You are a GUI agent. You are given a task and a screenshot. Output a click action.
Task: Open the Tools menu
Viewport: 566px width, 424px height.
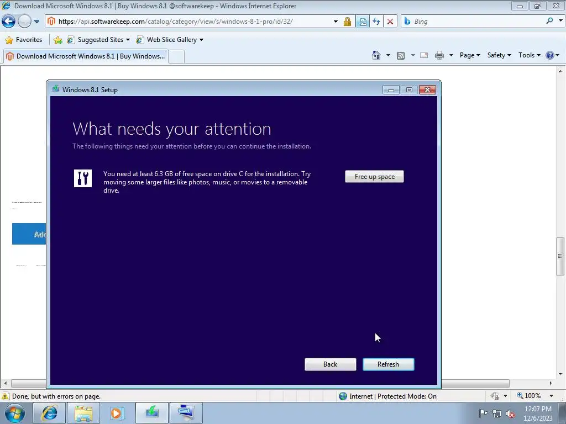pos(529,55)
